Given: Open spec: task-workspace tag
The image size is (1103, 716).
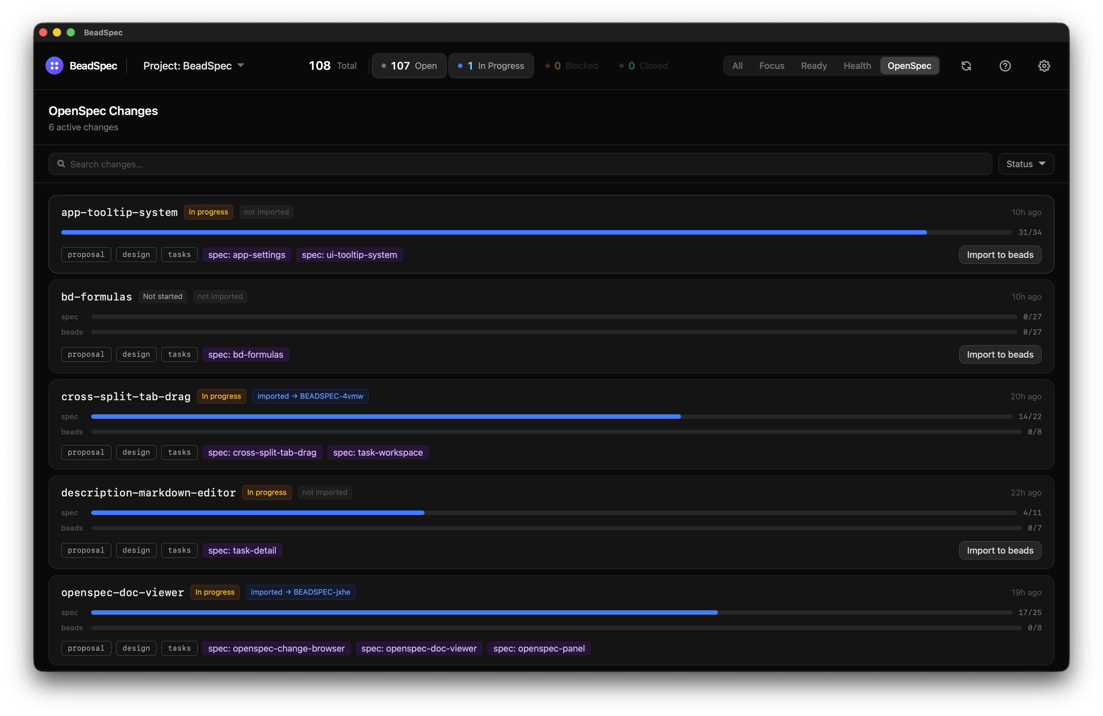Looking at the screenshot, I should coord(378,452).
